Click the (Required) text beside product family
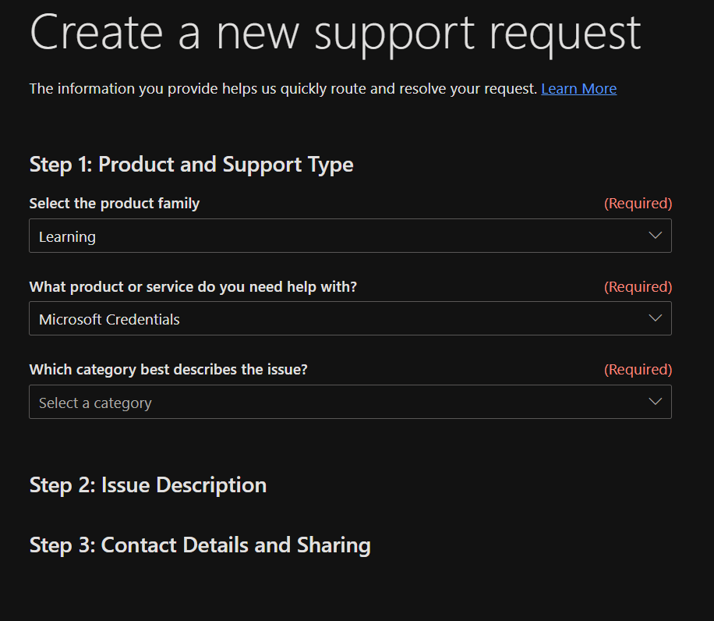Viewport: 714px width, 621px height. coord(638,203)
